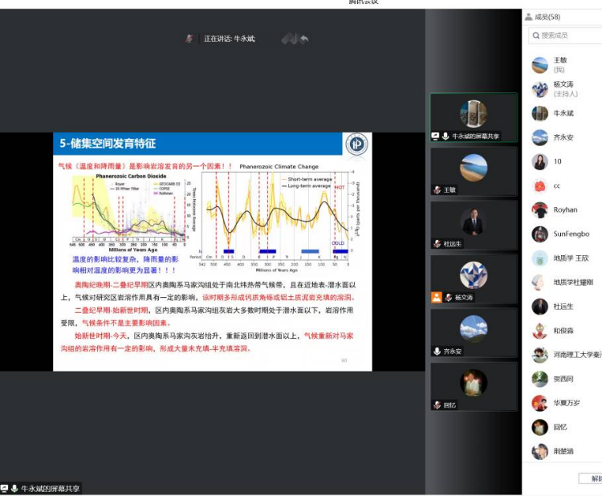
Task: Click the search members magnifier icon
Action: 535,35
